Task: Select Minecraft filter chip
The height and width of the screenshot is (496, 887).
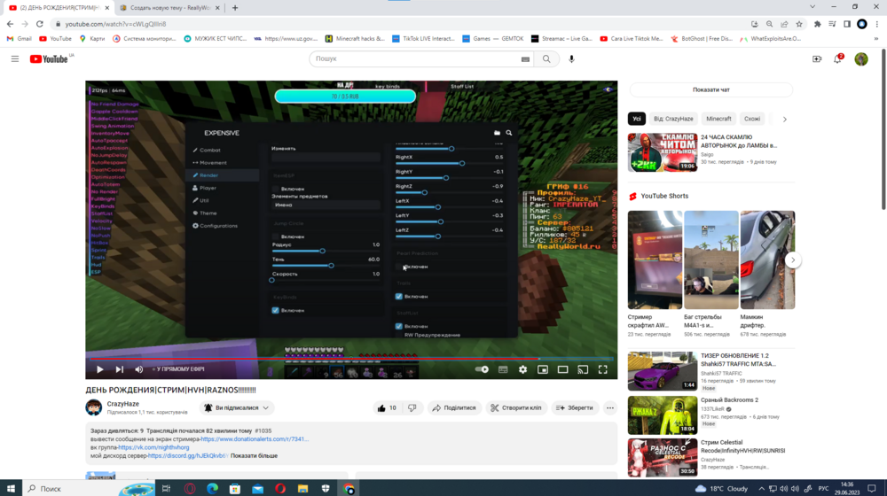Action: tap(718, 119)
